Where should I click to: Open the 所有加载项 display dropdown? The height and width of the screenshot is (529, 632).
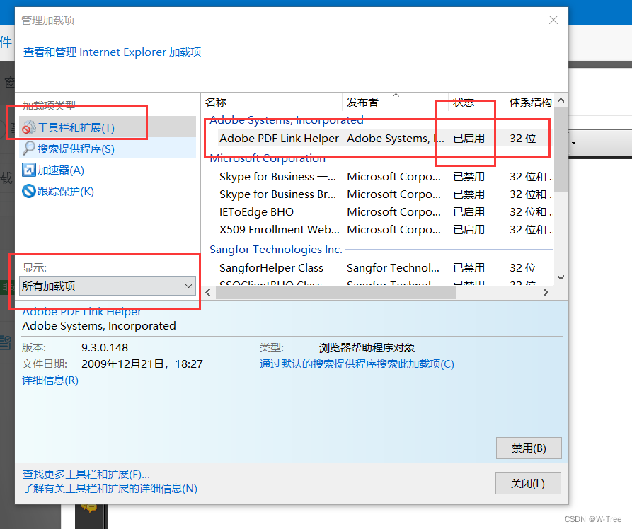pyautogui.click(x=107, y=286)
